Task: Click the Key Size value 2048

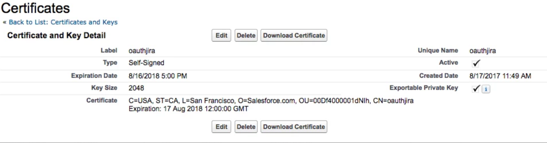Action: (x=136, y=88)
